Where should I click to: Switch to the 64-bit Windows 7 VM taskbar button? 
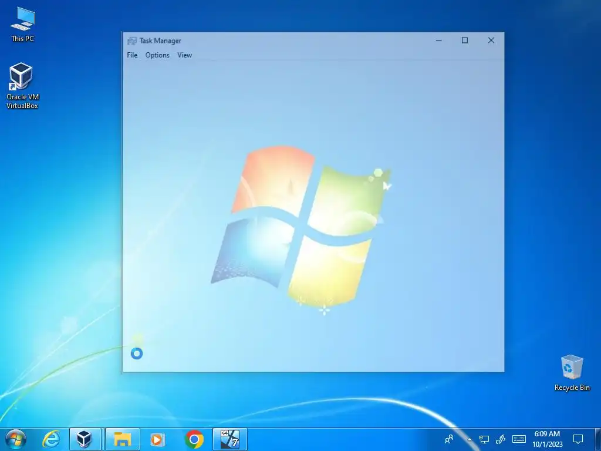pyautogui.click(x=230, y=439)
